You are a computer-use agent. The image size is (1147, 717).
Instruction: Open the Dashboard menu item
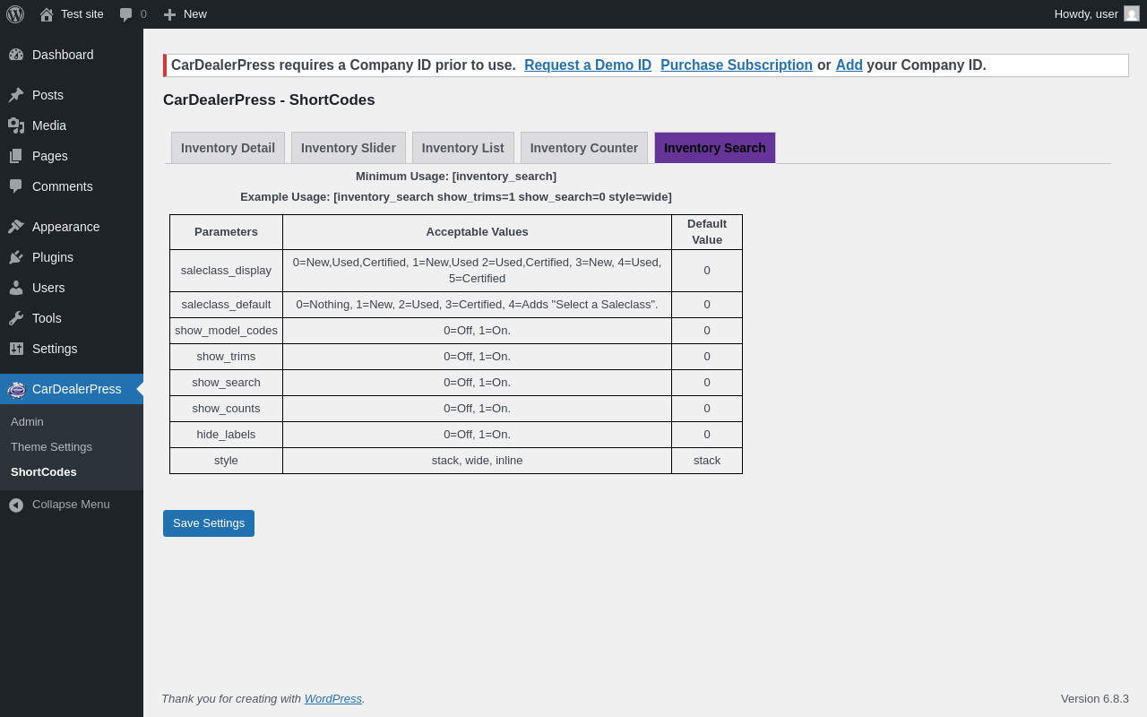72,55
